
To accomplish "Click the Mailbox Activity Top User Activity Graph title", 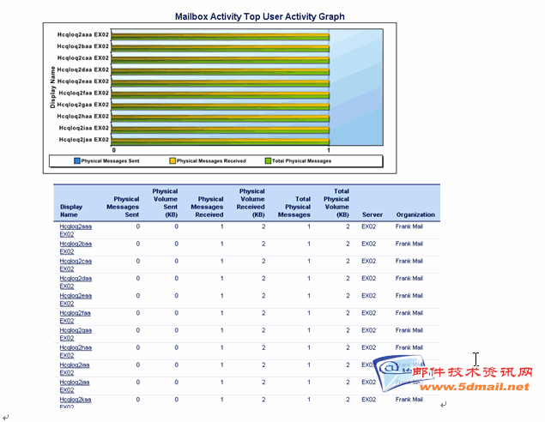I will pos(260,16).
